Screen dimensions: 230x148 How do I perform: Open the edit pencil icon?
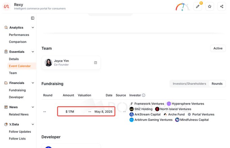tap(198, 6)
